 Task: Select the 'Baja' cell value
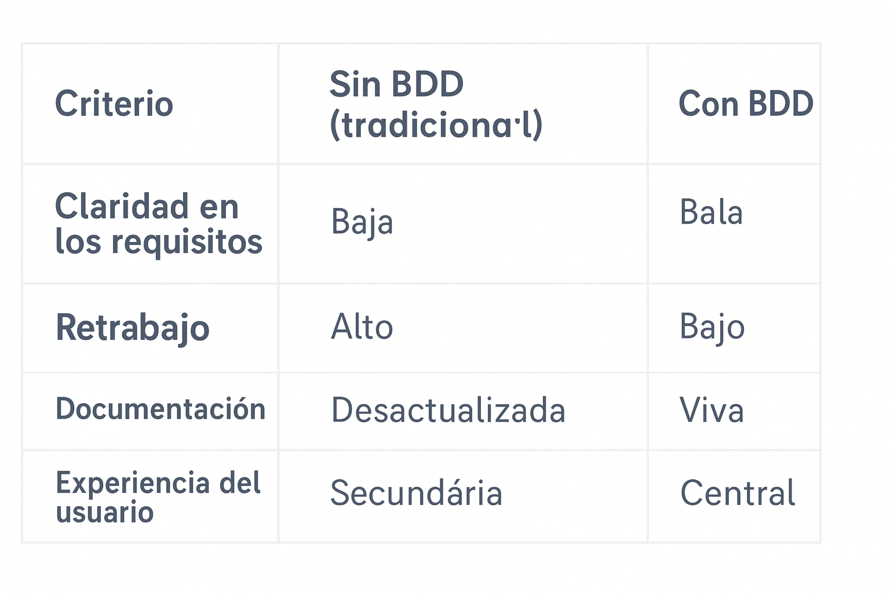coord(362,222)
